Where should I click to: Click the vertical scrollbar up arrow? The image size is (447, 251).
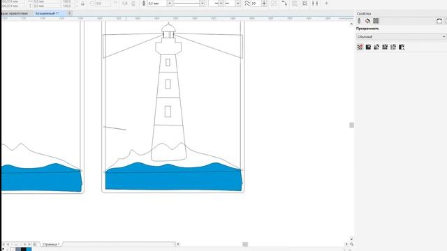coord(351,24)
